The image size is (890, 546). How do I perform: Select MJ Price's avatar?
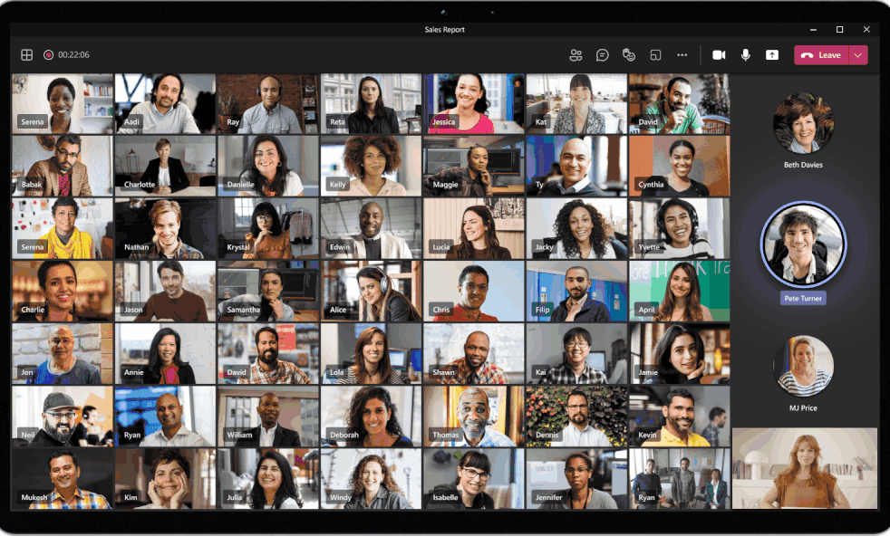803,366
